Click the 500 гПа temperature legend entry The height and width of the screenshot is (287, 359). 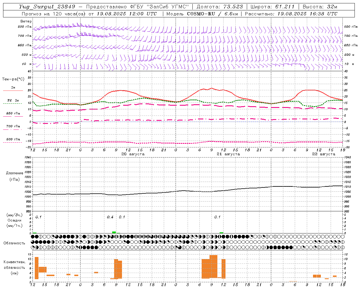[x=13, y=140]
